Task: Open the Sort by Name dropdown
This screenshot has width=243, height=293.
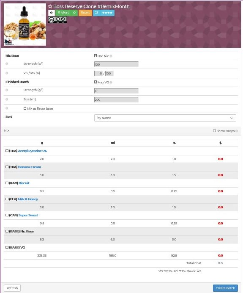Action: (x=165, y=118)
